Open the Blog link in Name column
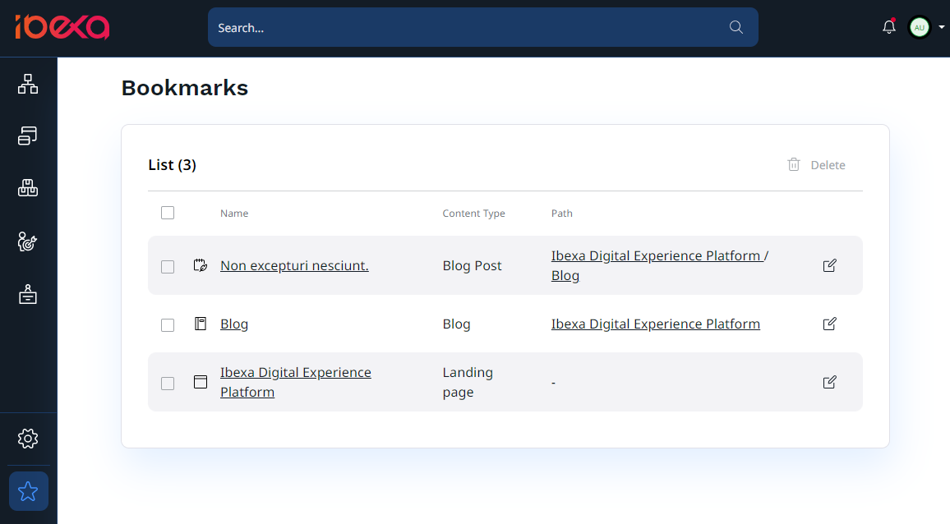Image resolution: width=950 pixels, height=524 pixels. click(234, 324)
